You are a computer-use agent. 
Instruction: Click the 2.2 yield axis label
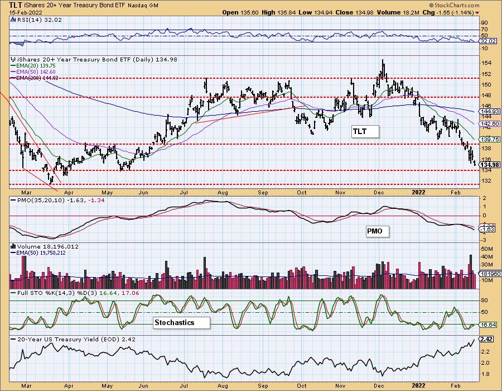click(485, 351)
